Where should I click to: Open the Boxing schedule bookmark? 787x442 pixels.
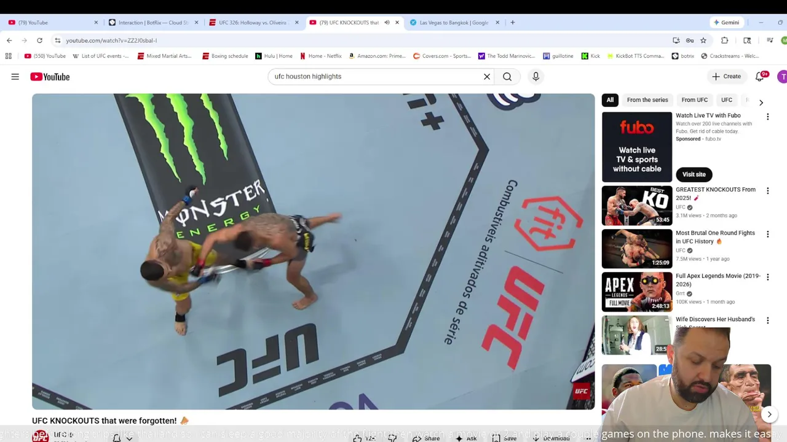click(225, 56)
